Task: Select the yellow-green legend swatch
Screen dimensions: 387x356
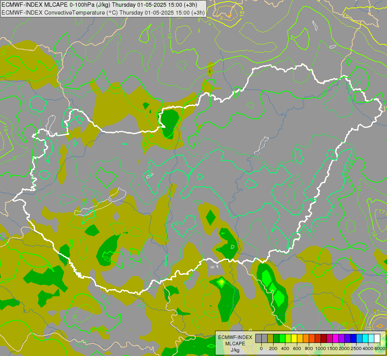Action: point(288,338)
